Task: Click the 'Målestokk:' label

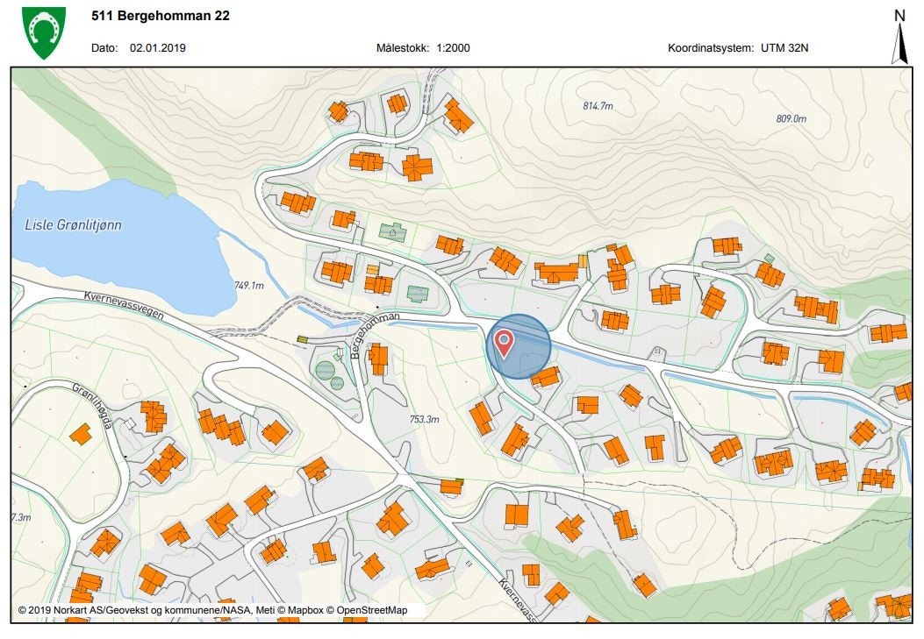Action: [403, 48]
